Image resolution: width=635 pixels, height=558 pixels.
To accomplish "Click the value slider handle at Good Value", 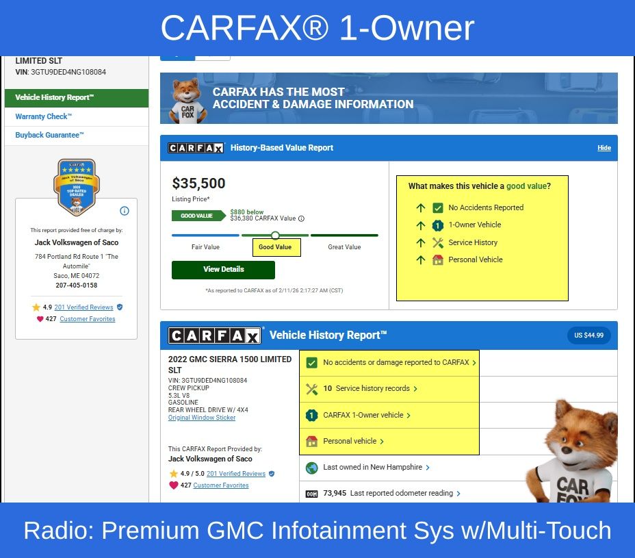I will click(275, 235).
